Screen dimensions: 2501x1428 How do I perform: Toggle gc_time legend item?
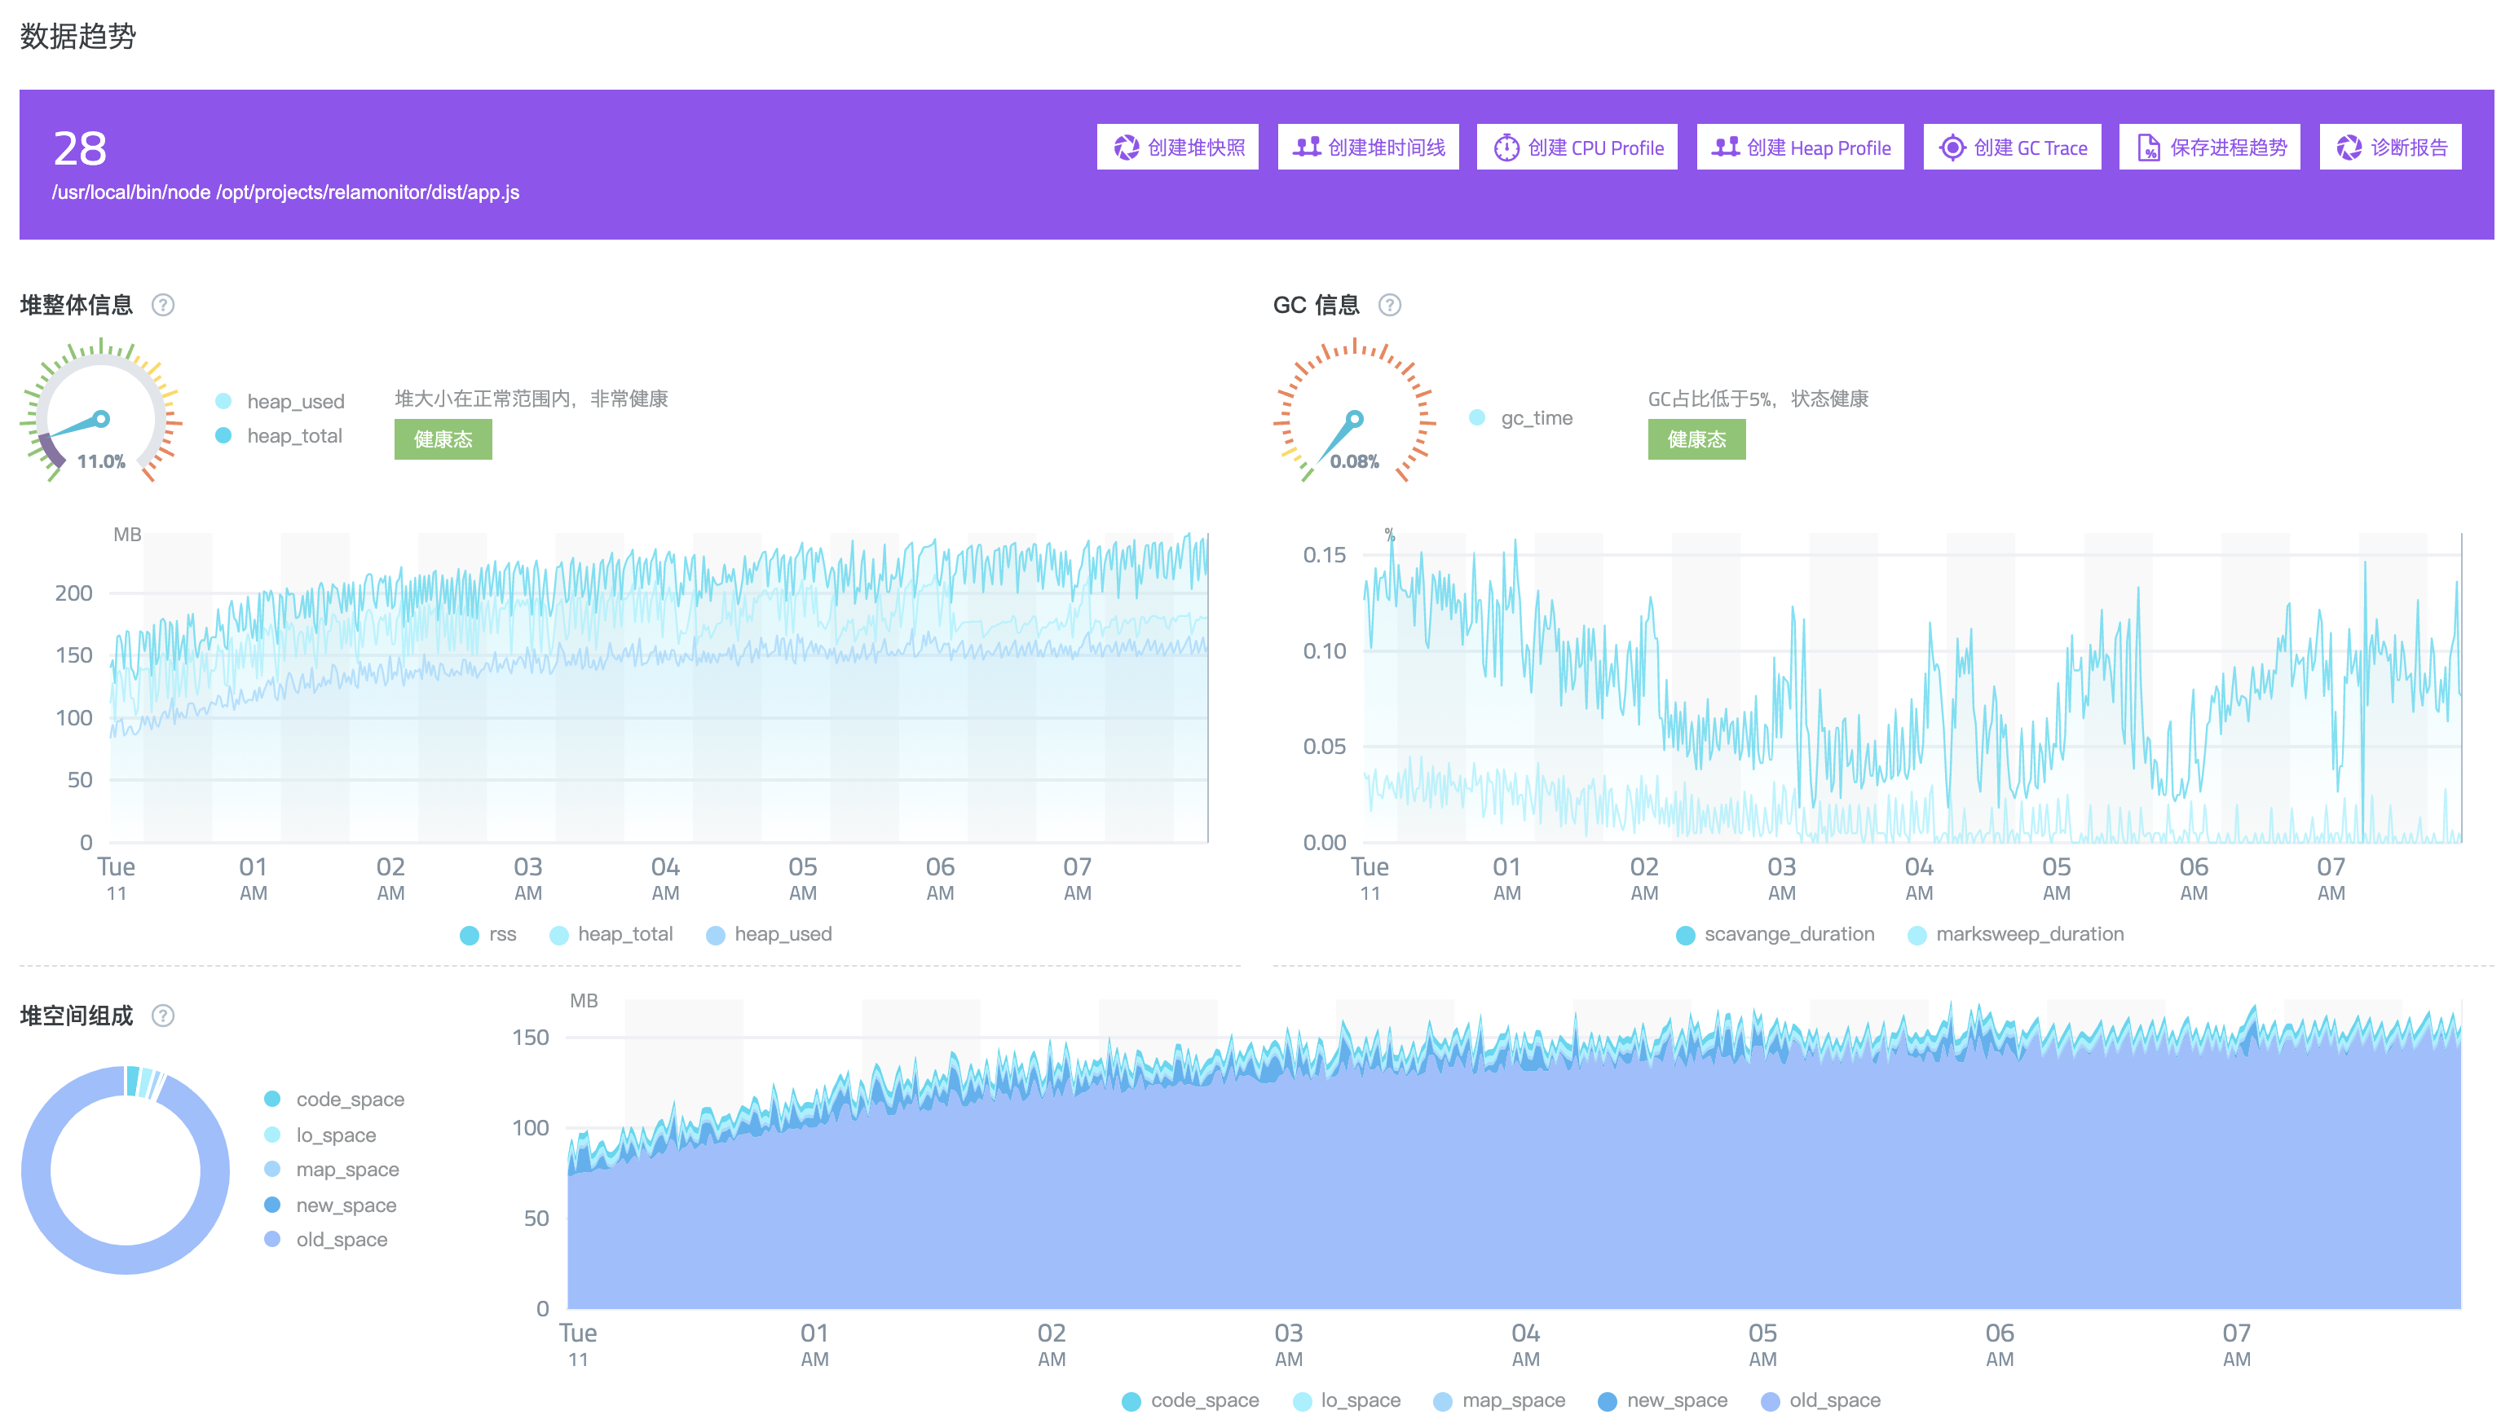(1520, 418)
